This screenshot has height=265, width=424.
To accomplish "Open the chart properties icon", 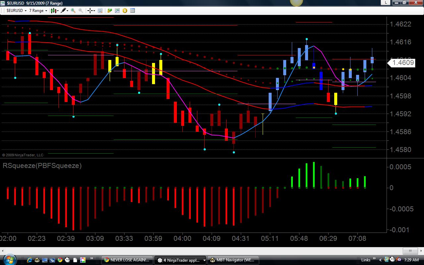I will point(132,11).
